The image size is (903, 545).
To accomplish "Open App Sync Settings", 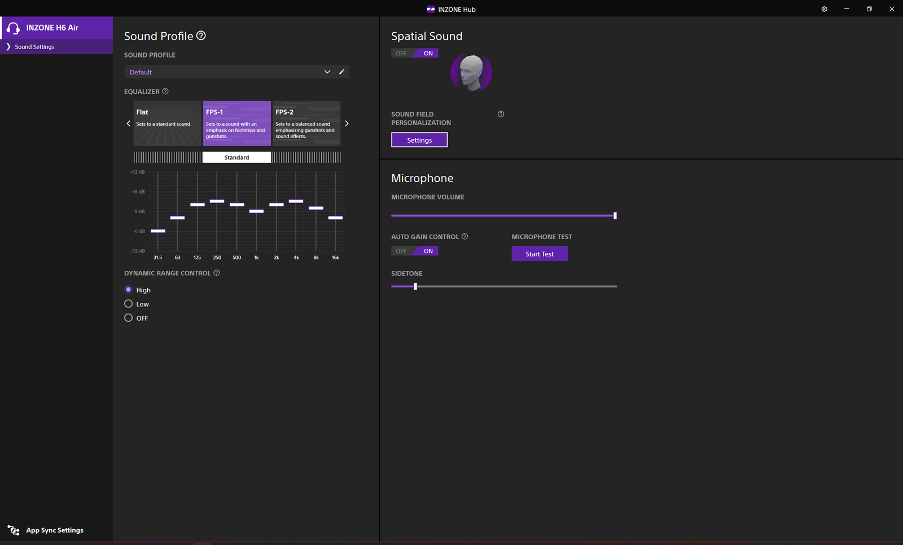I will pyautogui.click(x=55, y=530).
